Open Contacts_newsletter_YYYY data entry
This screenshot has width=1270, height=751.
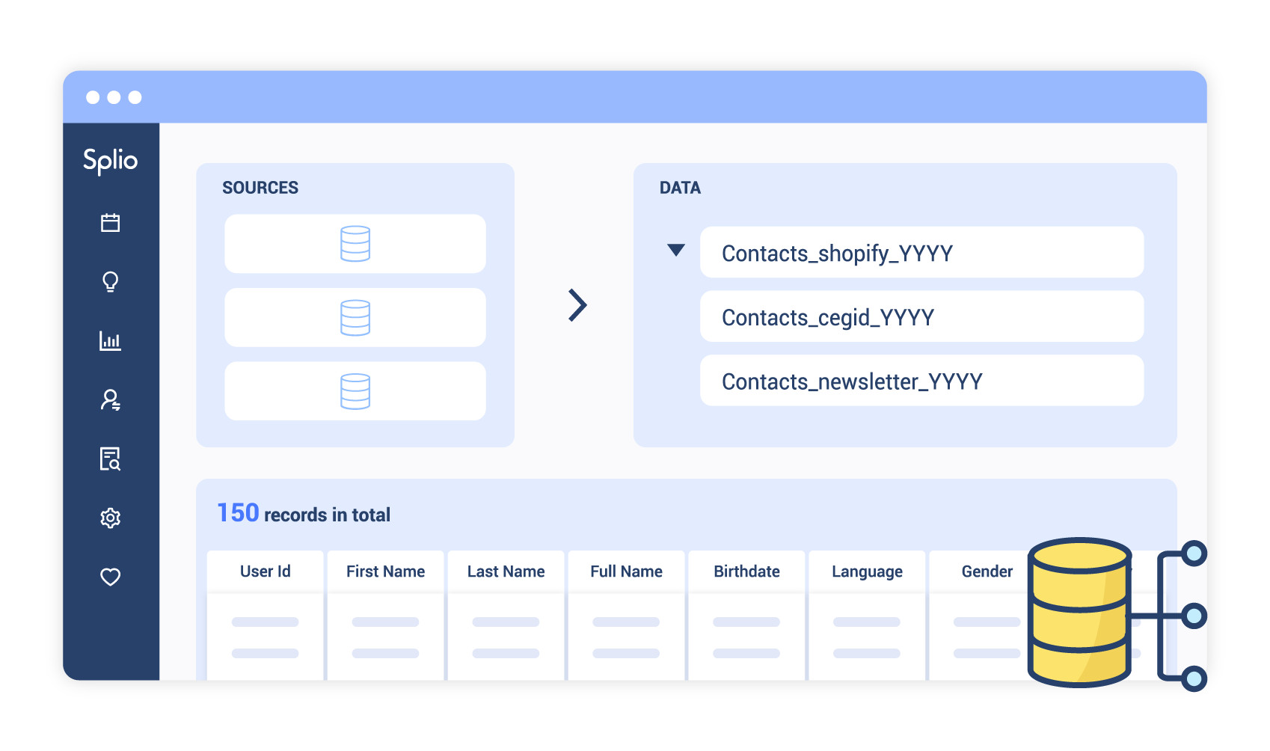[x=921, y=381]
